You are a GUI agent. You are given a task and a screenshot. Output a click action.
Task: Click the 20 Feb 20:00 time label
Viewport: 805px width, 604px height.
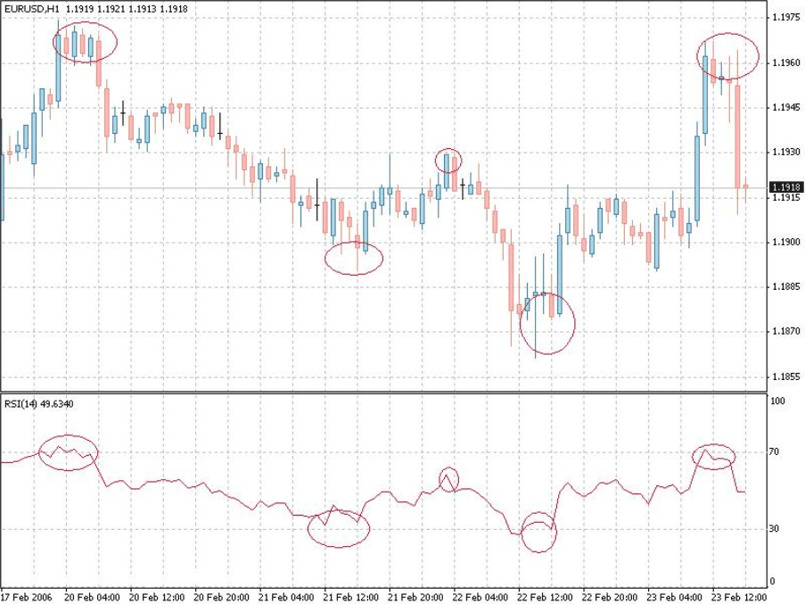coord(222,598)
